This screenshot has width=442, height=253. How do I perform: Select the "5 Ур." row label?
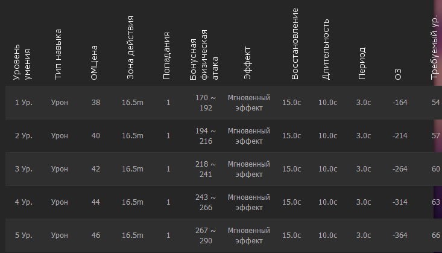point(24,235)
